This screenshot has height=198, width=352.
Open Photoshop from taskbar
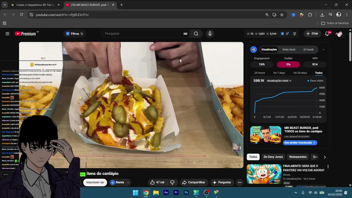pyautogui.click(x=186, y=193)
